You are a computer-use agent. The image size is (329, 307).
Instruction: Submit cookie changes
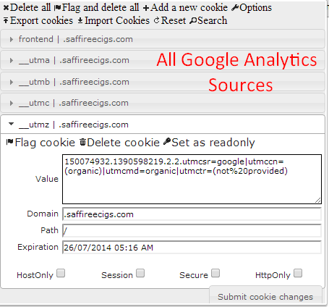pyautogui.click(x=265, y=297)
